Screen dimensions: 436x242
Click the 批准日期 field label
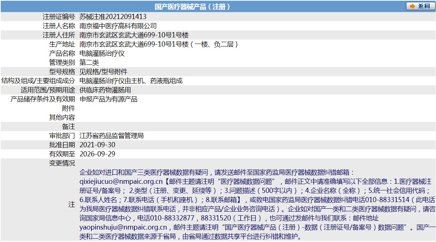pyautogui.click(x=62, y=145)
